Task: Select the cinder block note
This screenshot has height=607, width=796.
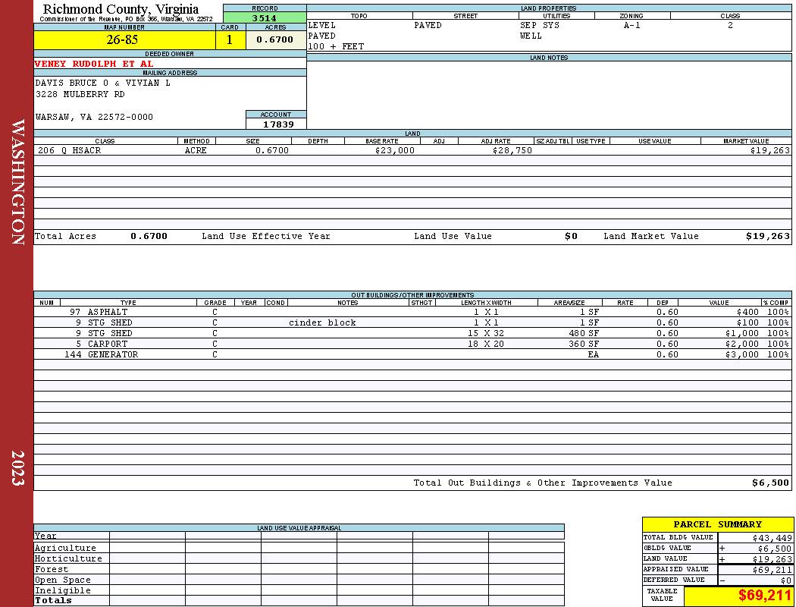Action: [322, 322]
